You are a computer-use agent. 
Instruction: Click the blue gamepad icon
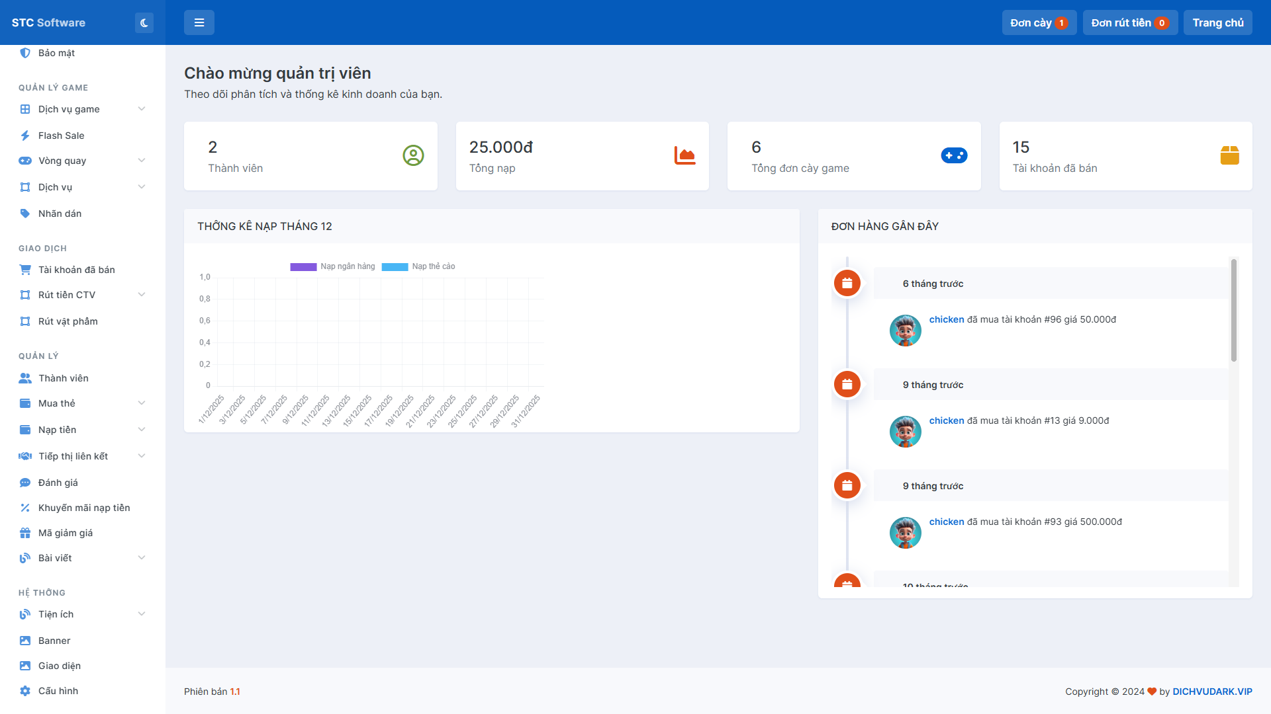(x=954, y=155)
